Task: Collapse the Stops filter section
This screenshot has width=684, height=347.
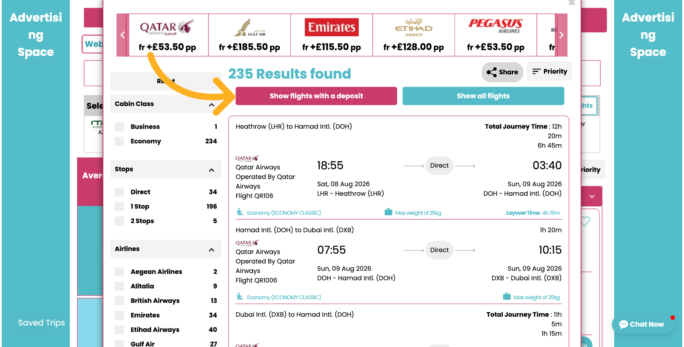Action: coord(211,170)
